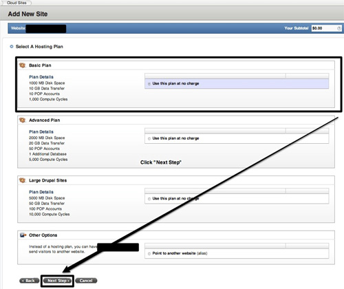344x289 pixels.
Task: Click the Add New Site heading
Action: pos(28,14)
